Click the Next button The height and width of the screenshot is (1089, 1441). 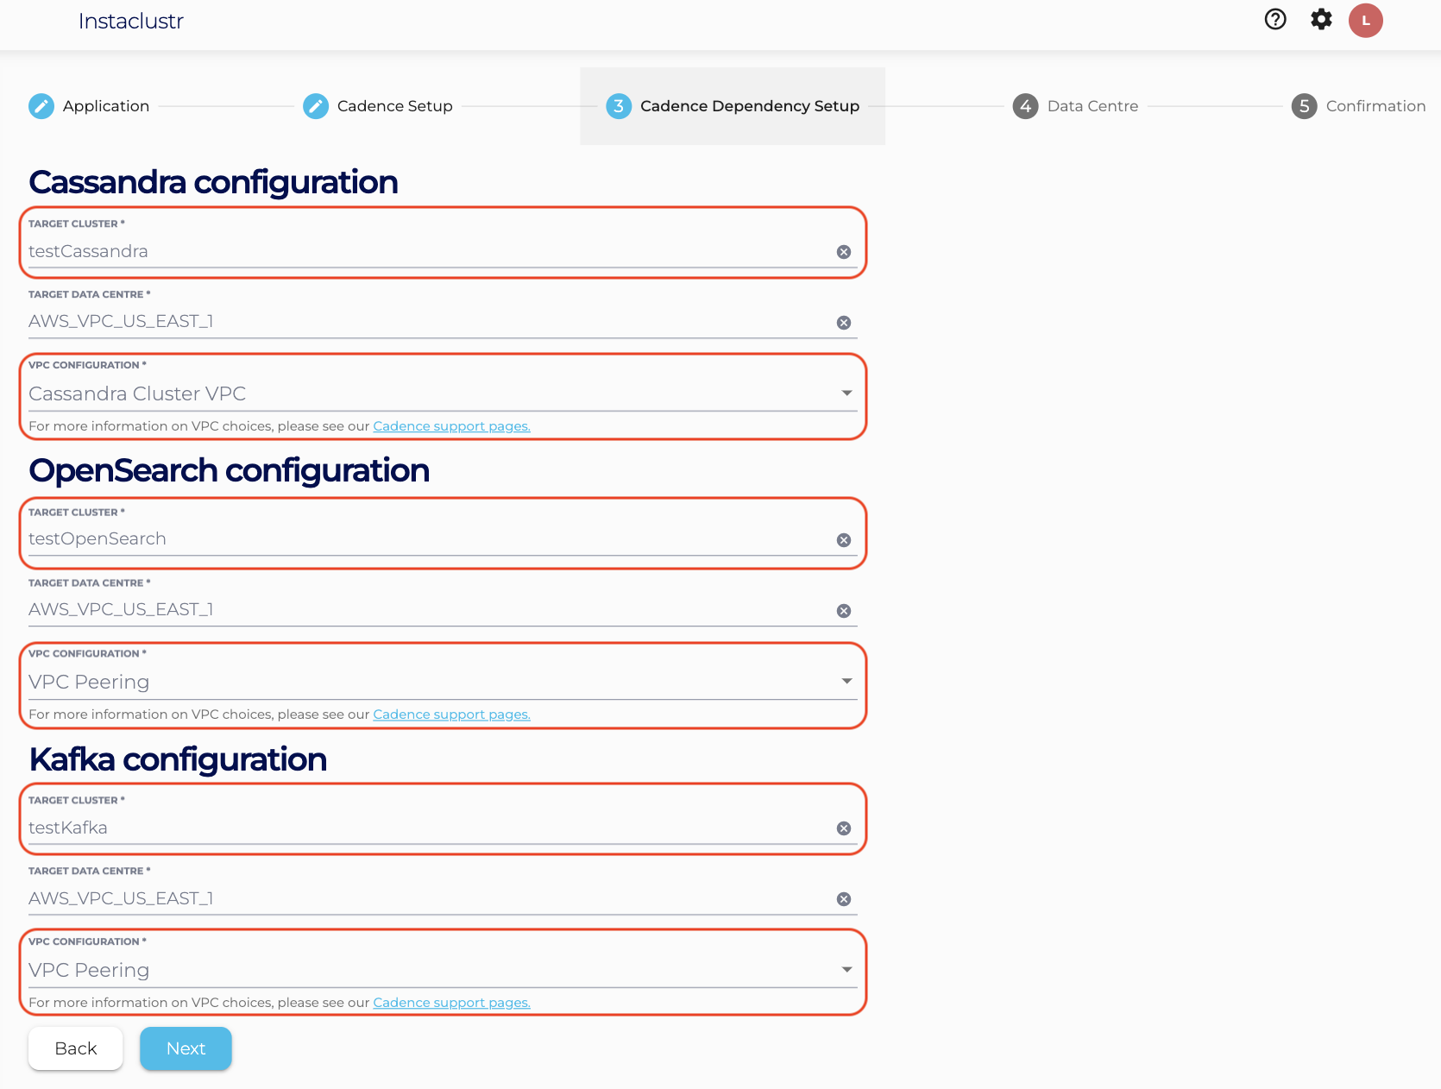[x=186, y=1048]
